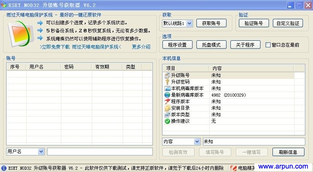Screen dimensions: 313x172
Task: Click the 检测有效 button
Action: 178,152
